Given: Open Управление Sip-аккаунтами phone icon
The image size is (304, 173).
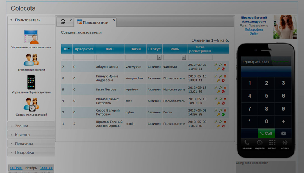Looking at the screenshot, I should pos(31,82).
